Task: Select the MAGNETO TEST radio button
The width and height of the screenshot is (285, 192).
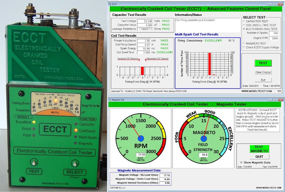Action: point(244,43)
